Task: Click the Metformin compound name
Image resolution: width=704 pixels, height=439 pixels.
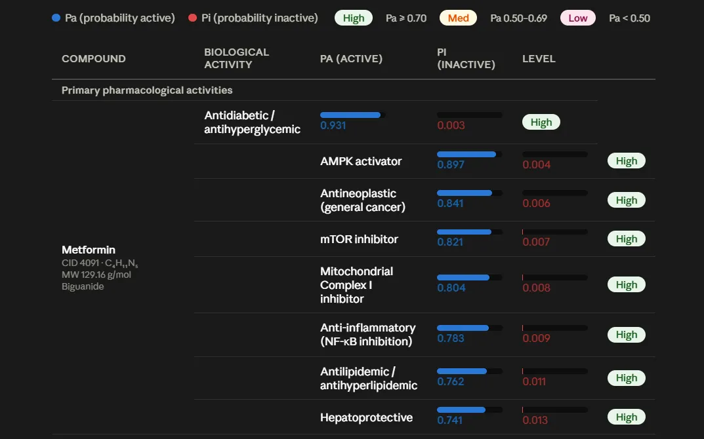Action: pyautogui.click(x=89, y=250)
